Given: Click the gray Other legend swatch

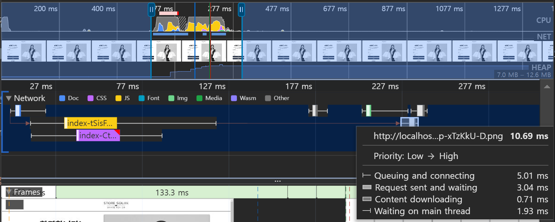Looking at the screenshot, I should [x=268, y=98].
